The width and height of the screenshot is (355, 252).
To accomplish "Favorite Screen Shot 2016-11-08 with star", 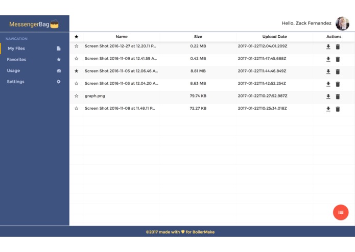I will click(76, 108).
